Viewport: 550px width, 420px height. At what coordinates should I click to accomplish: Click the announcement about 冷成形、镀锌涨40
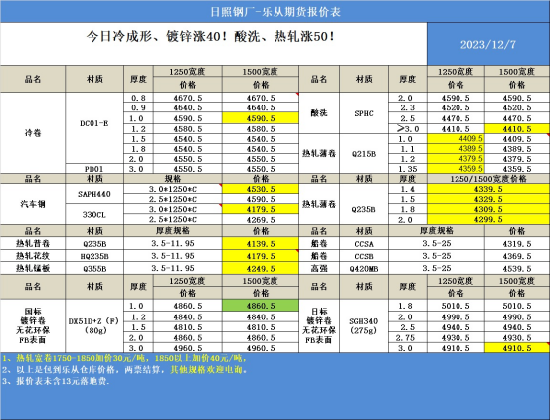point(211,36)
